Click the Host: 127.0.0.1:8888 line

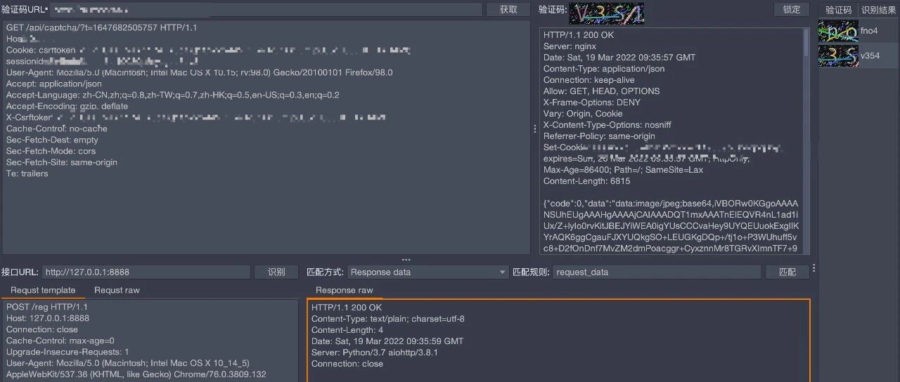[x=48, y=318]
